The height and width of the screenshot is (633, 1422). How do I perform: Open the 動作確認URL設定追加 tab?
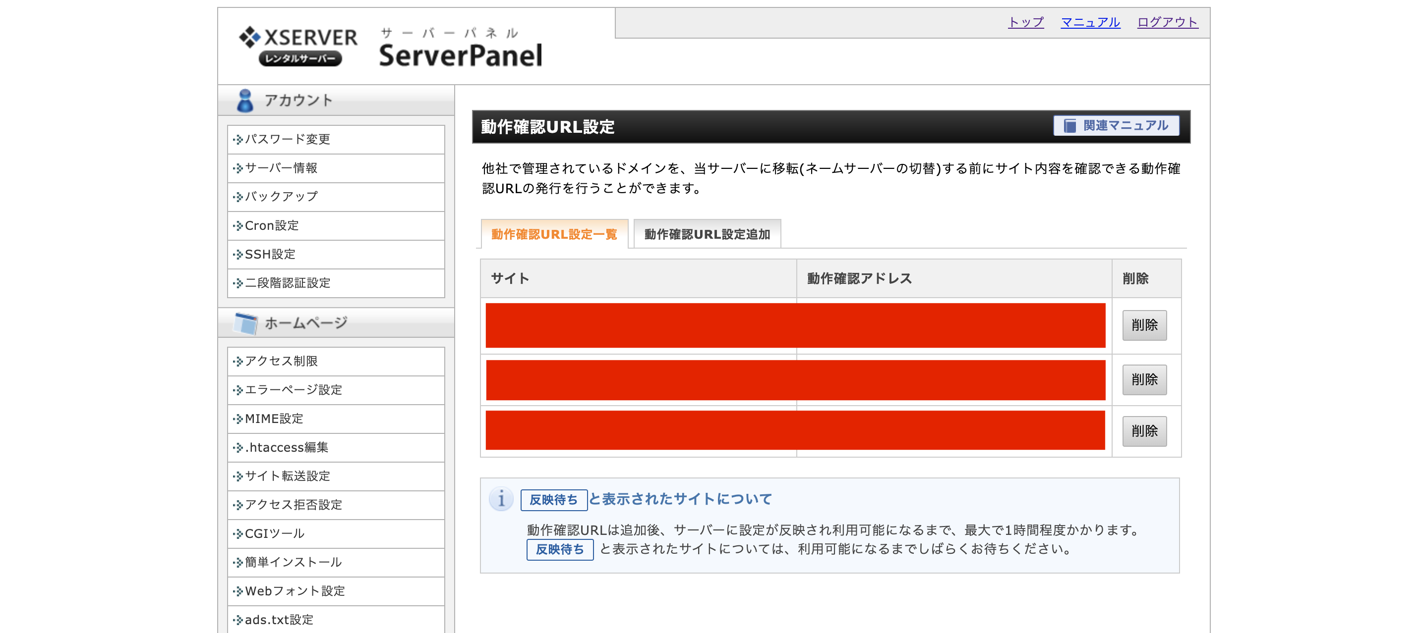707,234
